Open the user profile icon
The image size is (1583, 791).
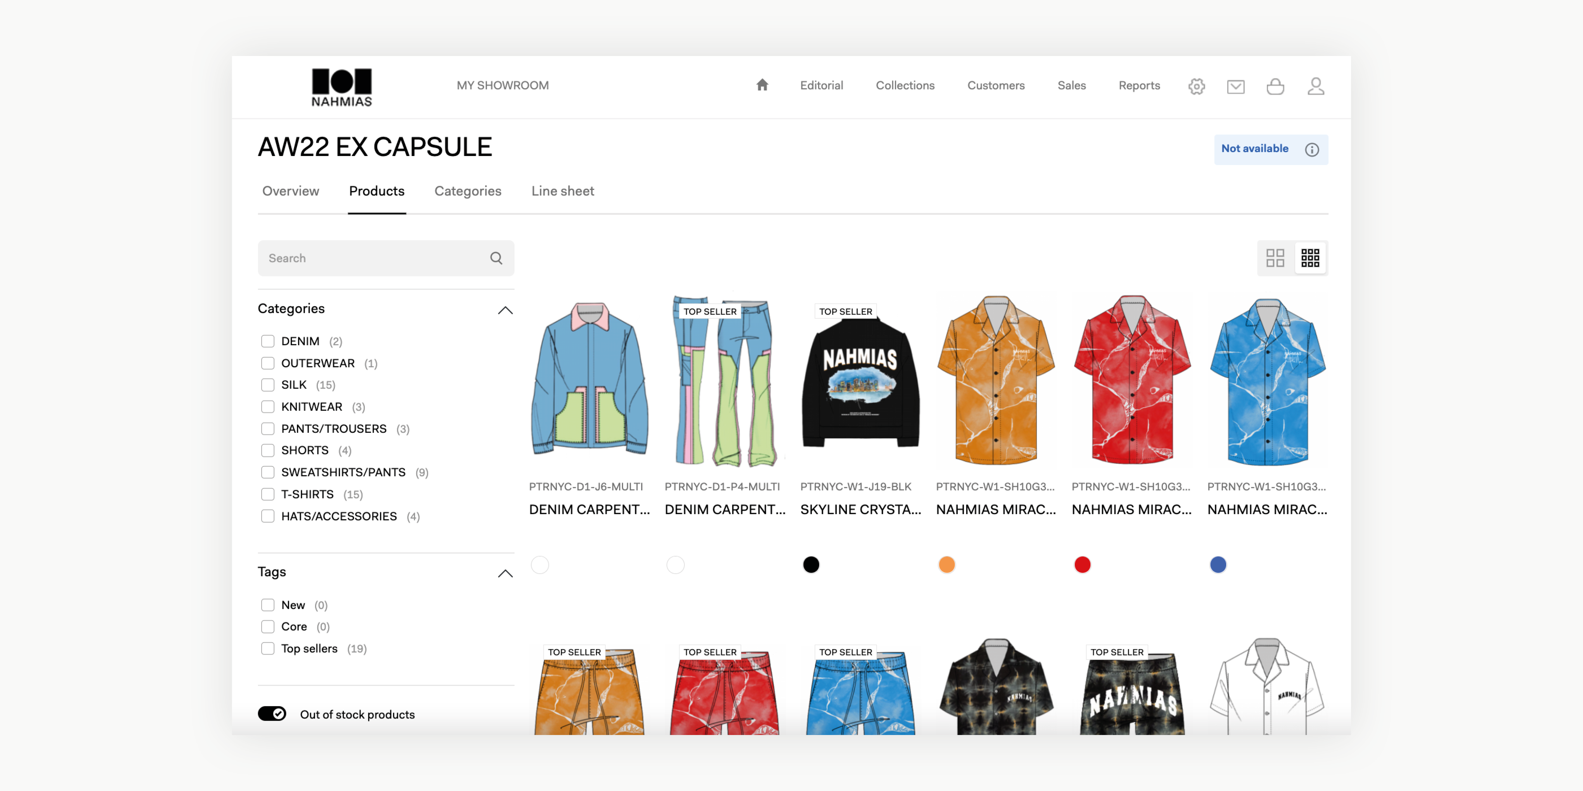[x=1315, y=86]
